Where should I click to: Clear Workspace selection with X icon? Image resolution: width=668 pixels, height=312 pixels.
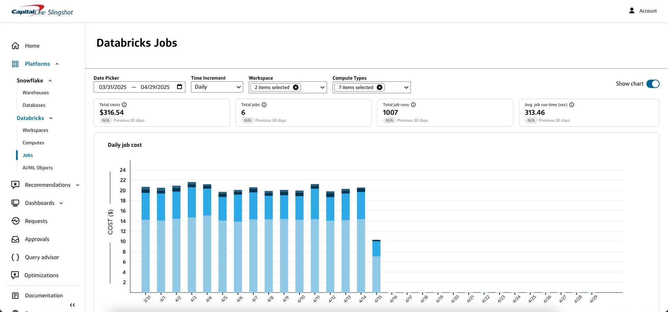[296, 87]
